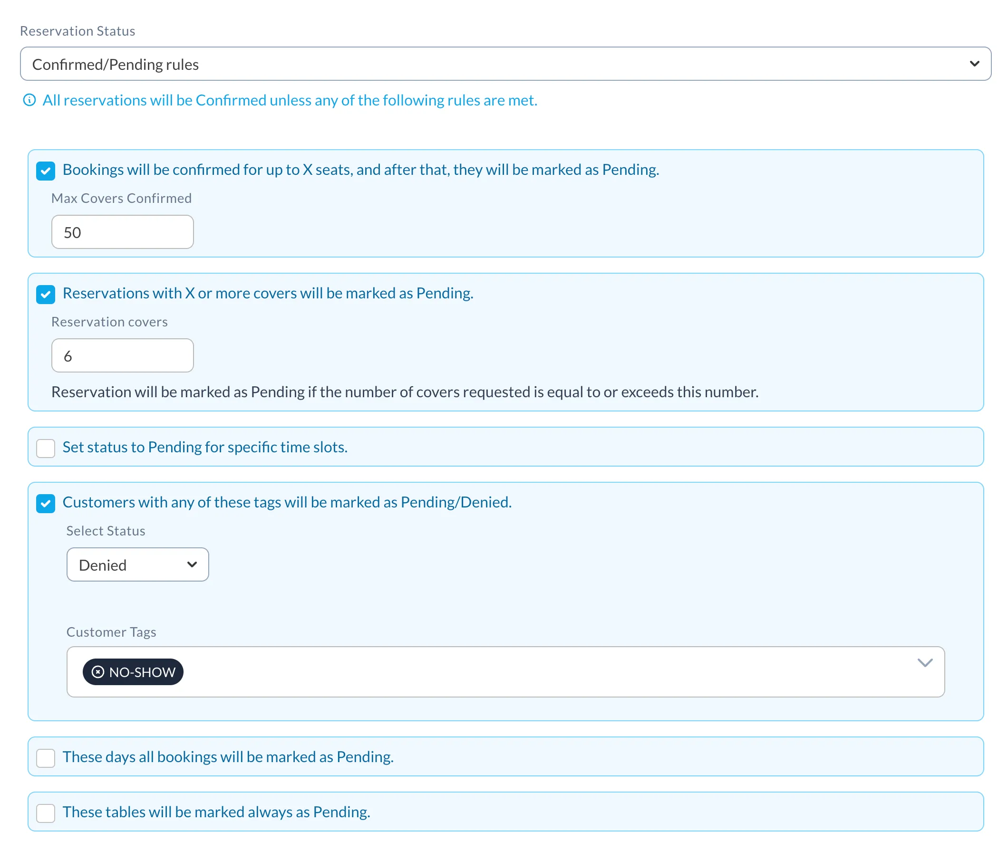Click the text 'All reservations will be Confirmed unless...'
Viewport: 1008px width, 860px height.
pyautogui.click(x=290, y=100)
